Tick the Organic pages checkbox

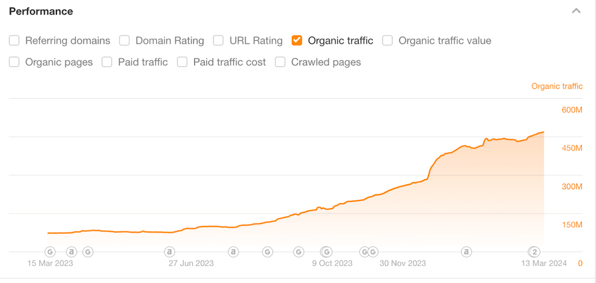pyautogui.click(x=15, y=62)
